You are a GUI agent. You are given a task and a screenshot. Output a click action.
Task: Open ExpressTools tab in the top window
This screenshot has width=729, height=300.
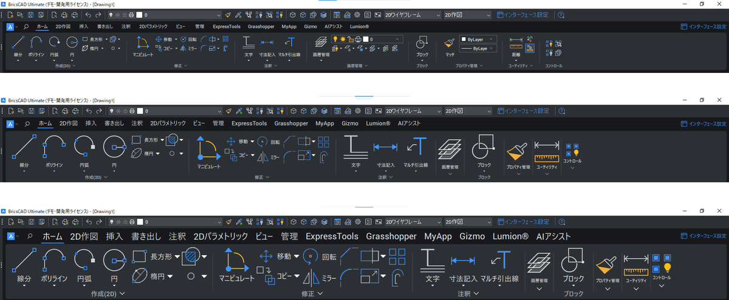tap(227, 27)
